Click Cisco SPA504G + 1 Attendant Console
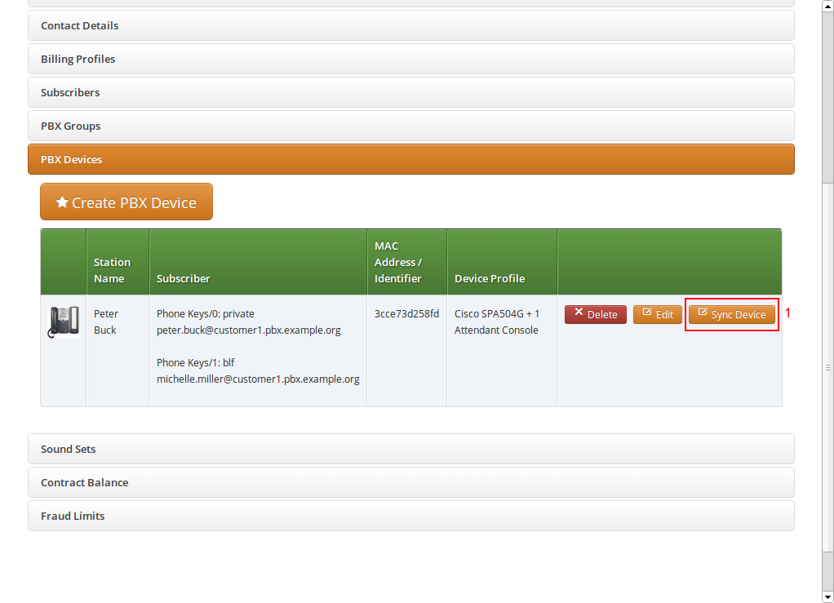 tap(497, 321)
